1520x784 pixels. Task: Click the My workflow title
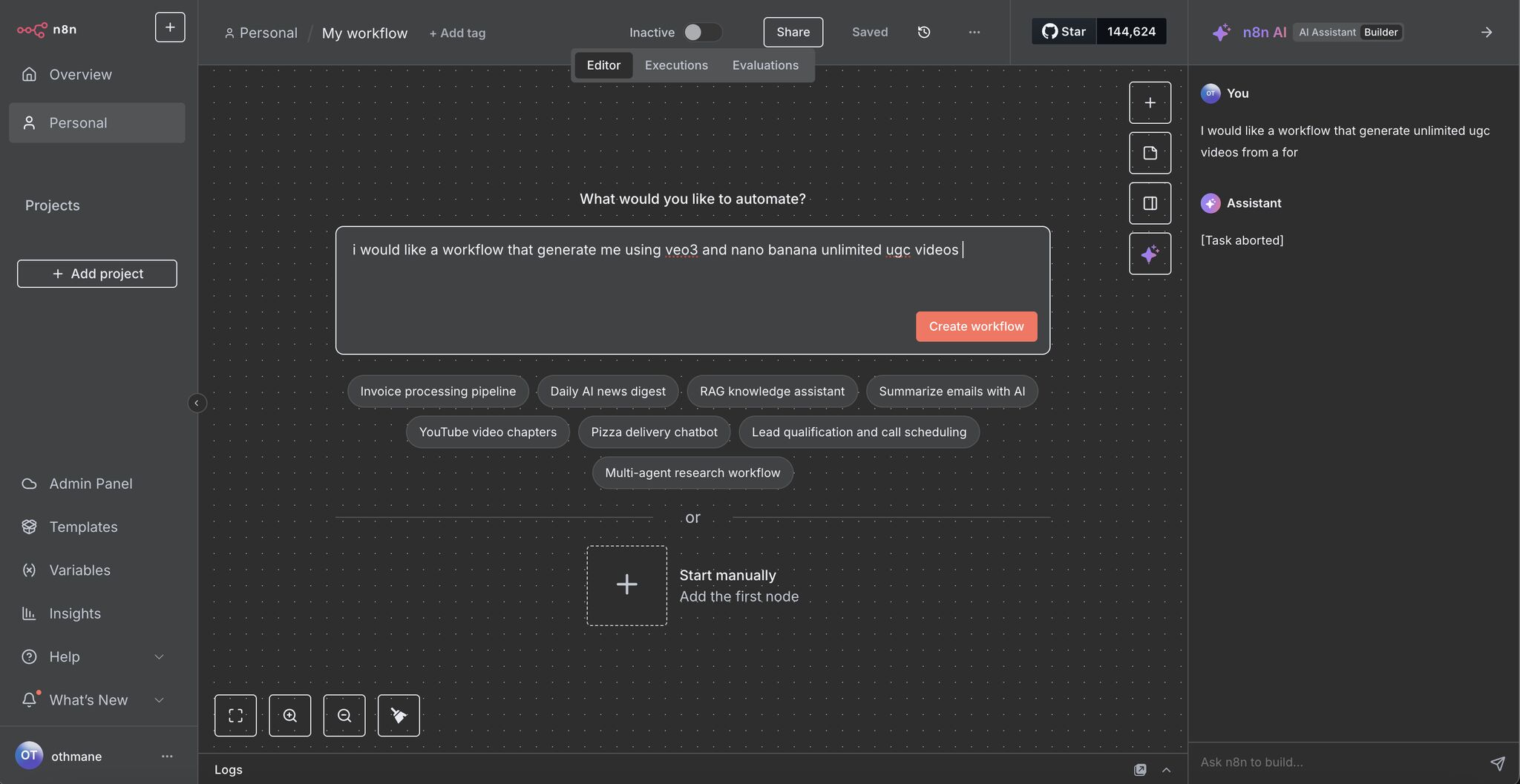pyautogui.click(x=364, y=33)
